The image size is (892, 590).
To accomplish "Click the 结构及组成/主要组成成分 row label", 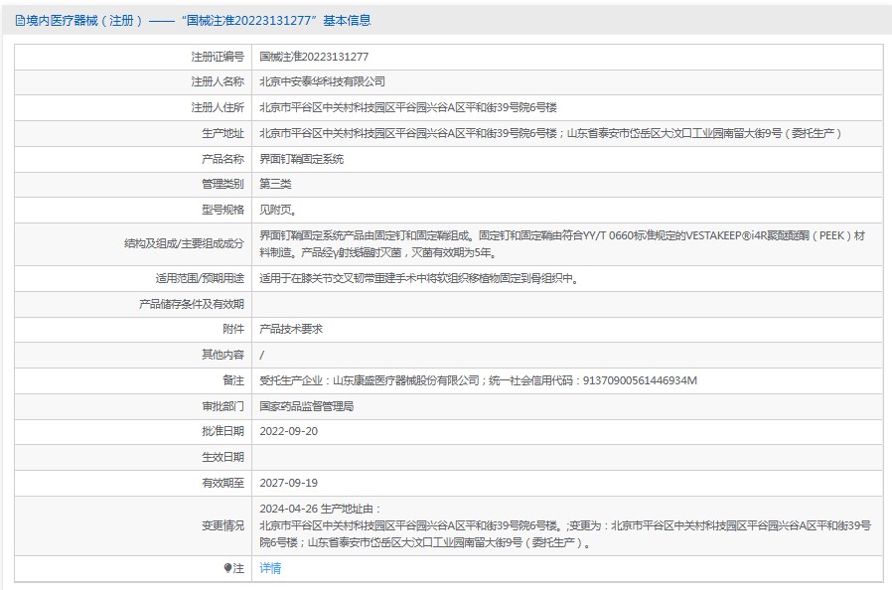I will [x=184, y=243].
